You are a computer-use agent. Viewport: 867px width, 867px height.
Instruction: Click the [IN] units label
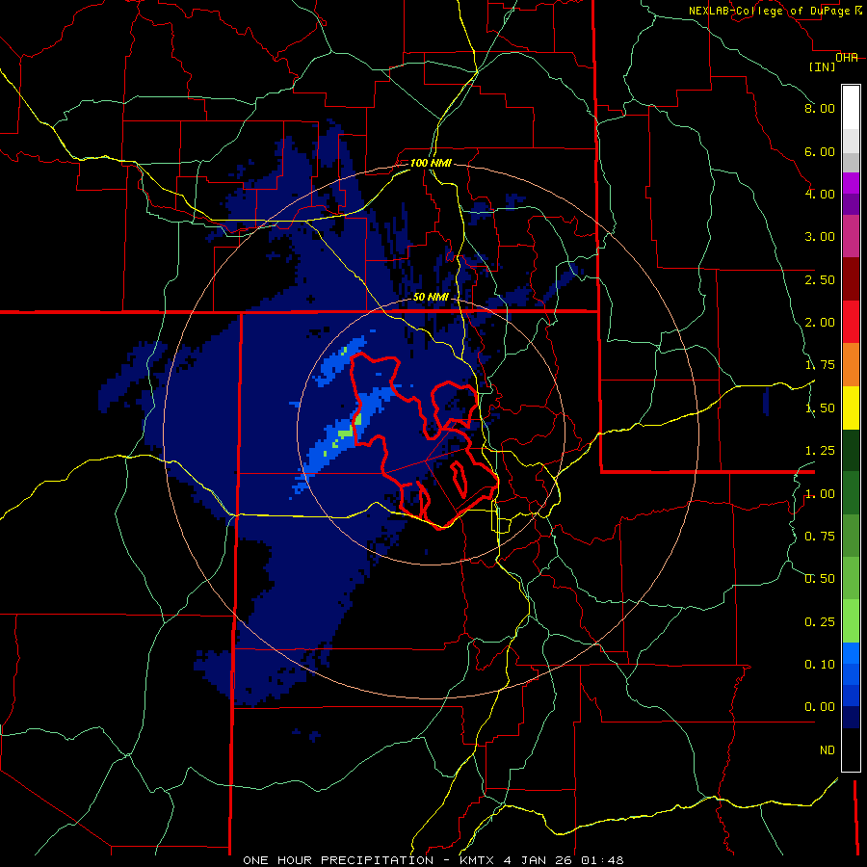click(x=823, y=66)
